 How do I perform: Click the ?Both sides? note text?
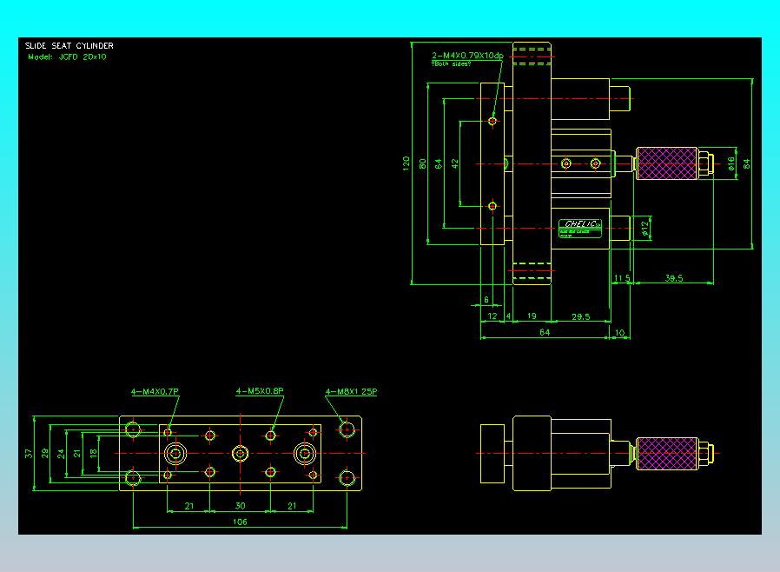pos(451,63)
